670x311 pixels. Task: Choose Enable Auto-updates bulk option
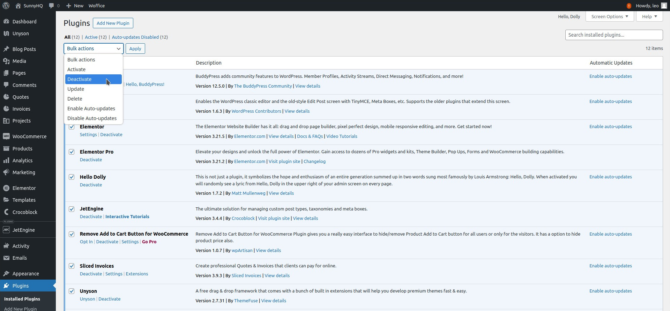coord(94,109)
